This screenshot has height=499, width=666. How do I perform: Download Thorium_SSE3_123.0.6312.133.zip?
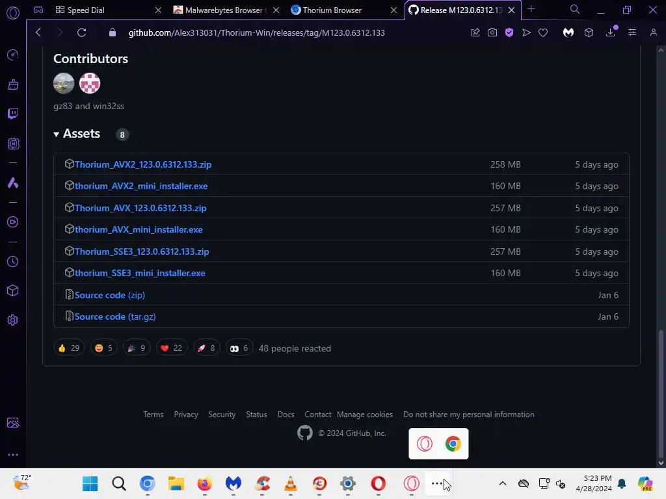[141, 251]
